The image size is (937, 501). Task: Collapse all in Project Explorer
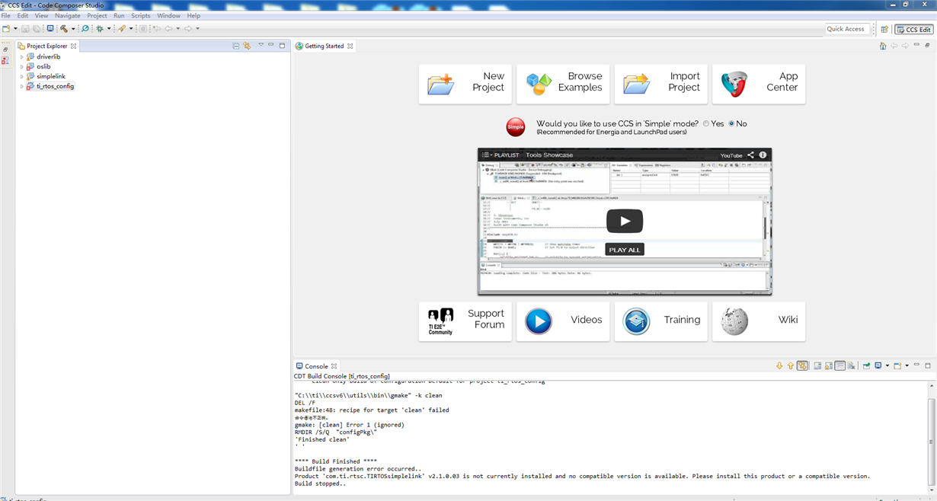[236, 46]
